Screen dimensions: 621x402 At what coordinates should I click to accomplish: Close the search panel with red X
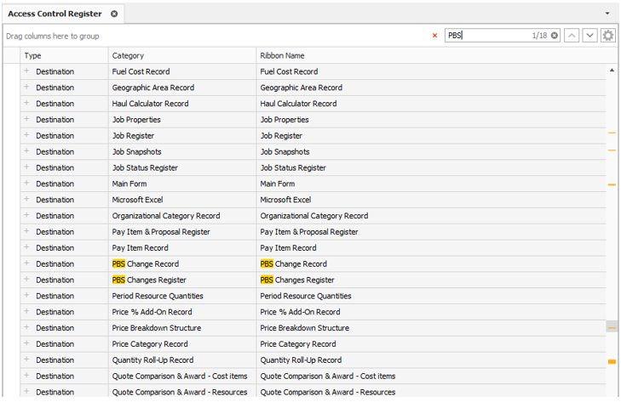(435, 36)
